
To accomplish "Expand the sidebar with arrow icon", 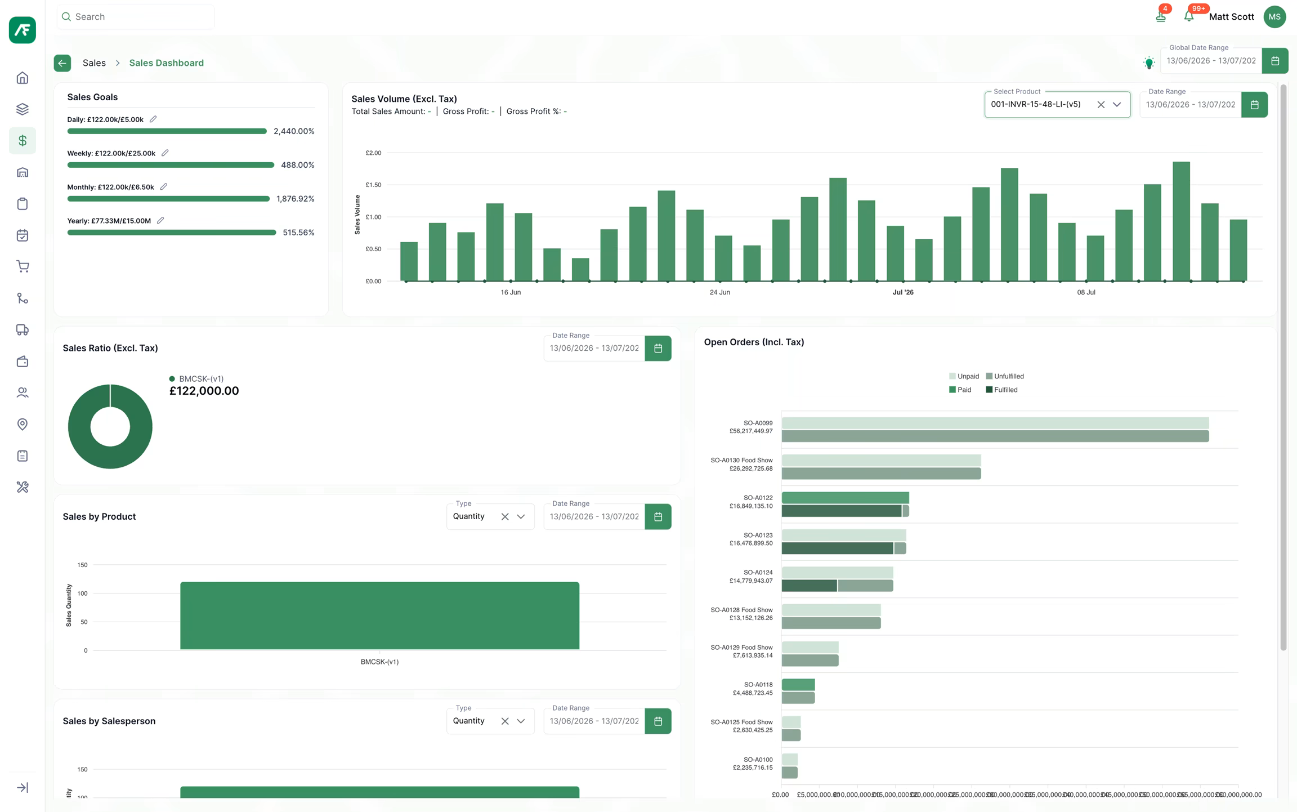I will click(23, 787).
